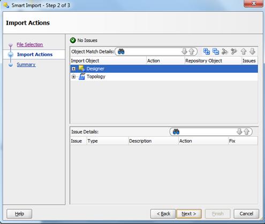Click the disabled Finish button
Screen dimensions: 265x224
218,214
